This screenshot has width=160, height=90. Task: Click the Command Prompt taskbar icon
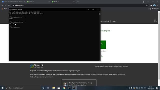click(x=74, y=88)
